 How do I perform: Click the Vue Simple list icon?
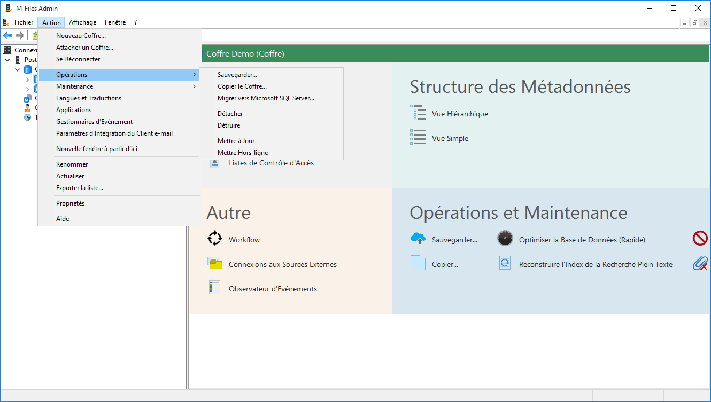(x=418, y=138)
